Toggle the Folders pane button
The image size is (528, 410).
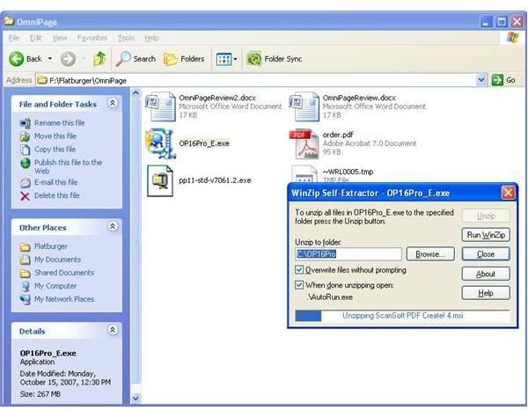tap(184, 59)
